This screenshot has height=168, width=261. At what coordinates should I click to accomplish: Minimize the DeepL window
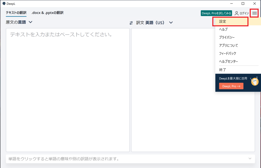[231, 4]
